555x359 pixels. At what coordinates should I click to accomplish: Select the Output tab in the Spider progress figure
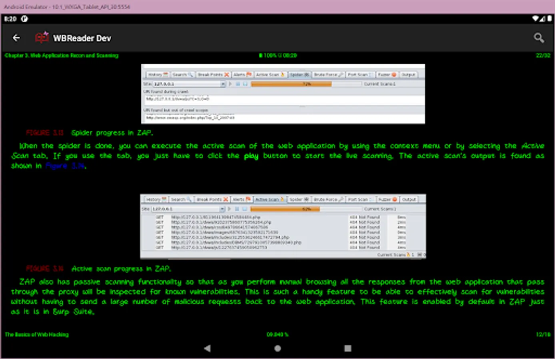(408, 75)
